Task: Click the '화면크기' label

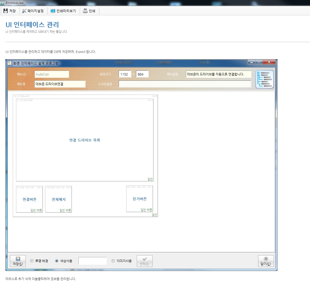Action: point(105,74)
